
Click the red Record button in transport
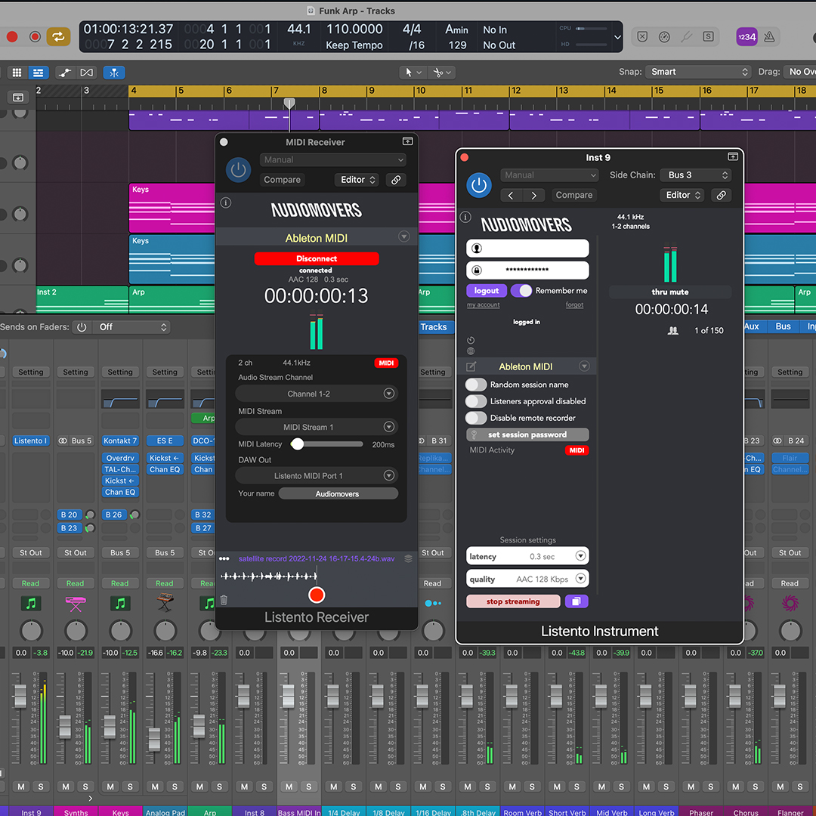pos(12,36)
